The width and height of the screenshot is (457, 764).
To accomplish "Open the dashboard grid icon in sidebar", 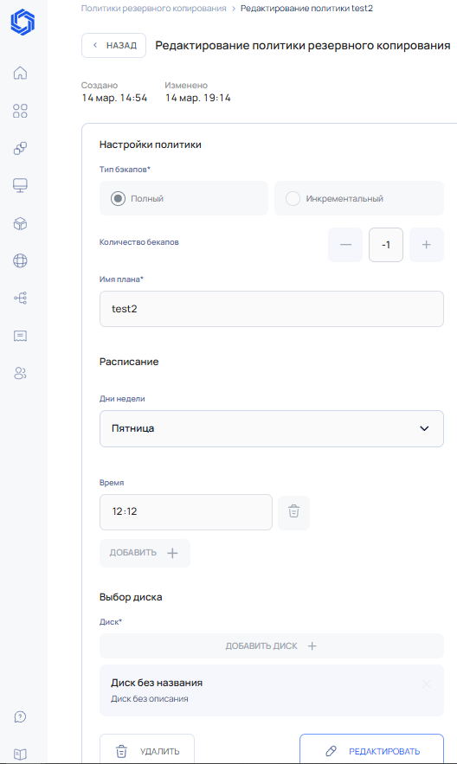I will [x=20, y=111].
